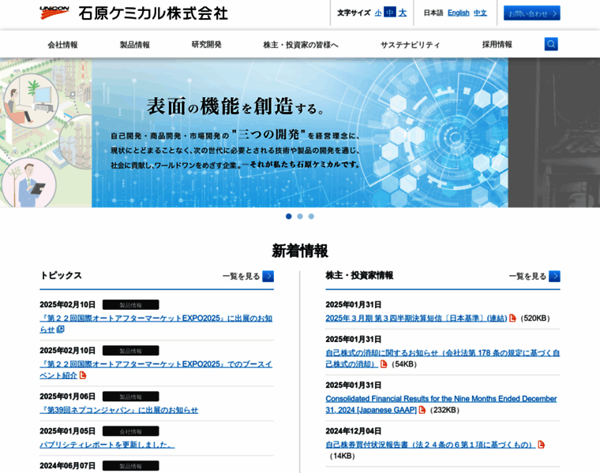Click the UNICON company logo
This screenshot has width=600, height=473.
[x=54, y=13]
